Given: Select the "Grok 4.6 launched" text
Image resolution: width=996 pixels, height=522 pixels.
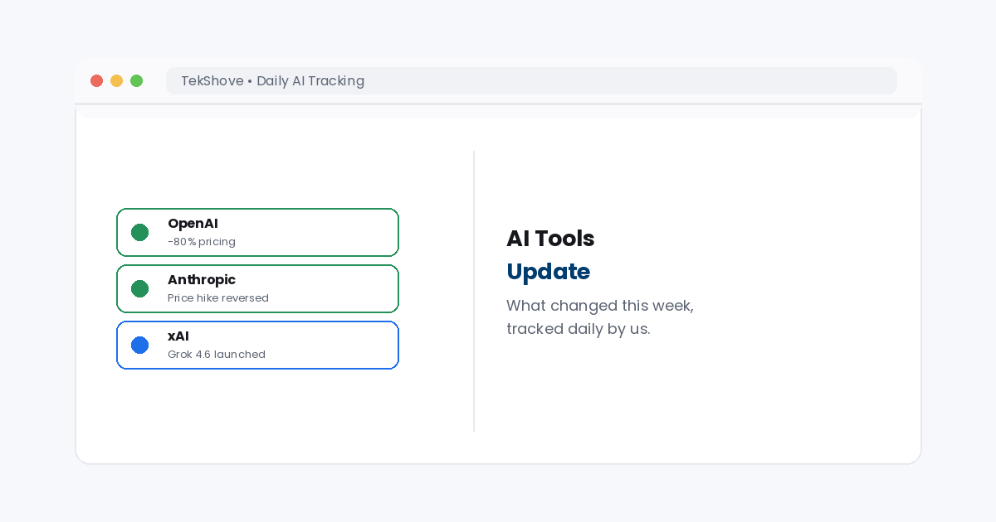Looking at the screenshot, I should pyautogui.click(x=217, y=355).
